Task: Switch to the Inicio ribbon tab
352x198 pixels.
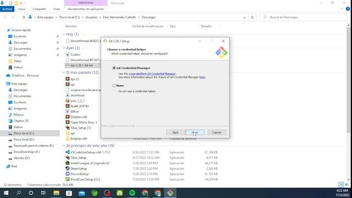Action: point(21,9)
